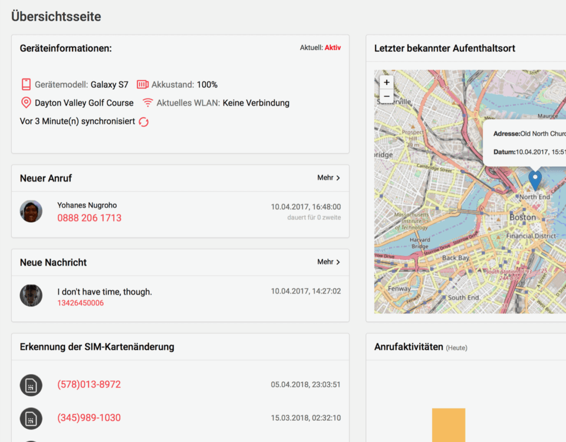Screen dimensions: 566x442
Task: Click the orange call activity bar
Action: (x=448, y=425)
